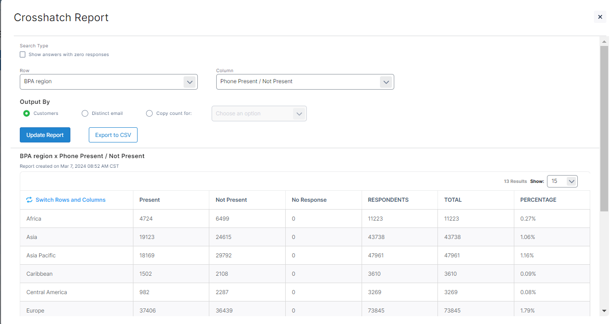Image resolution: width=610 pixels, height=324 pixels.
Task: Select the Customers output option
Action: tap(27, 114)
